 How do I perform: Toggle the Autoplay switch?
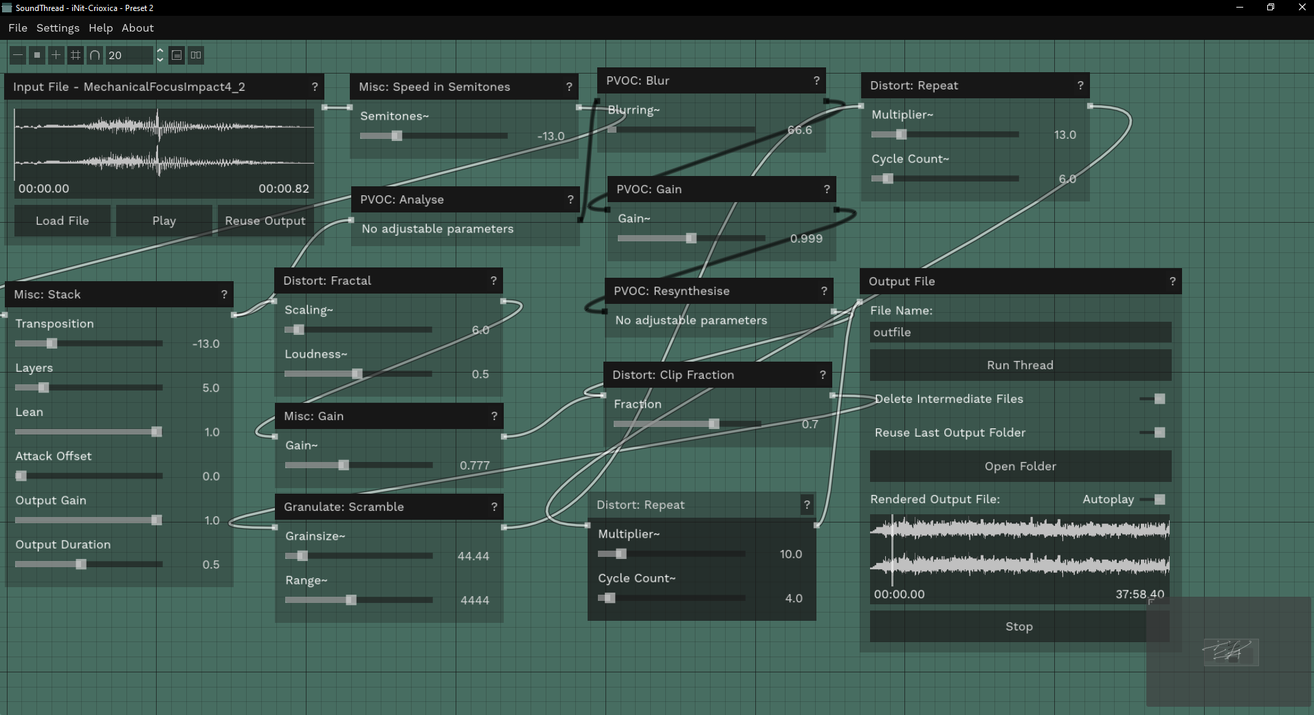(x=1153, y=499)
